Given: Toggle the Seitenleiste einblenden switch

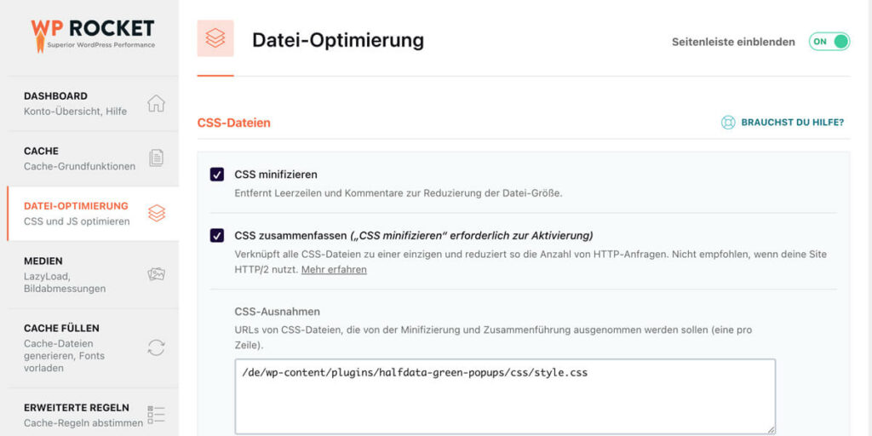Looking at the screenshot, I should (x=829, y=42).
